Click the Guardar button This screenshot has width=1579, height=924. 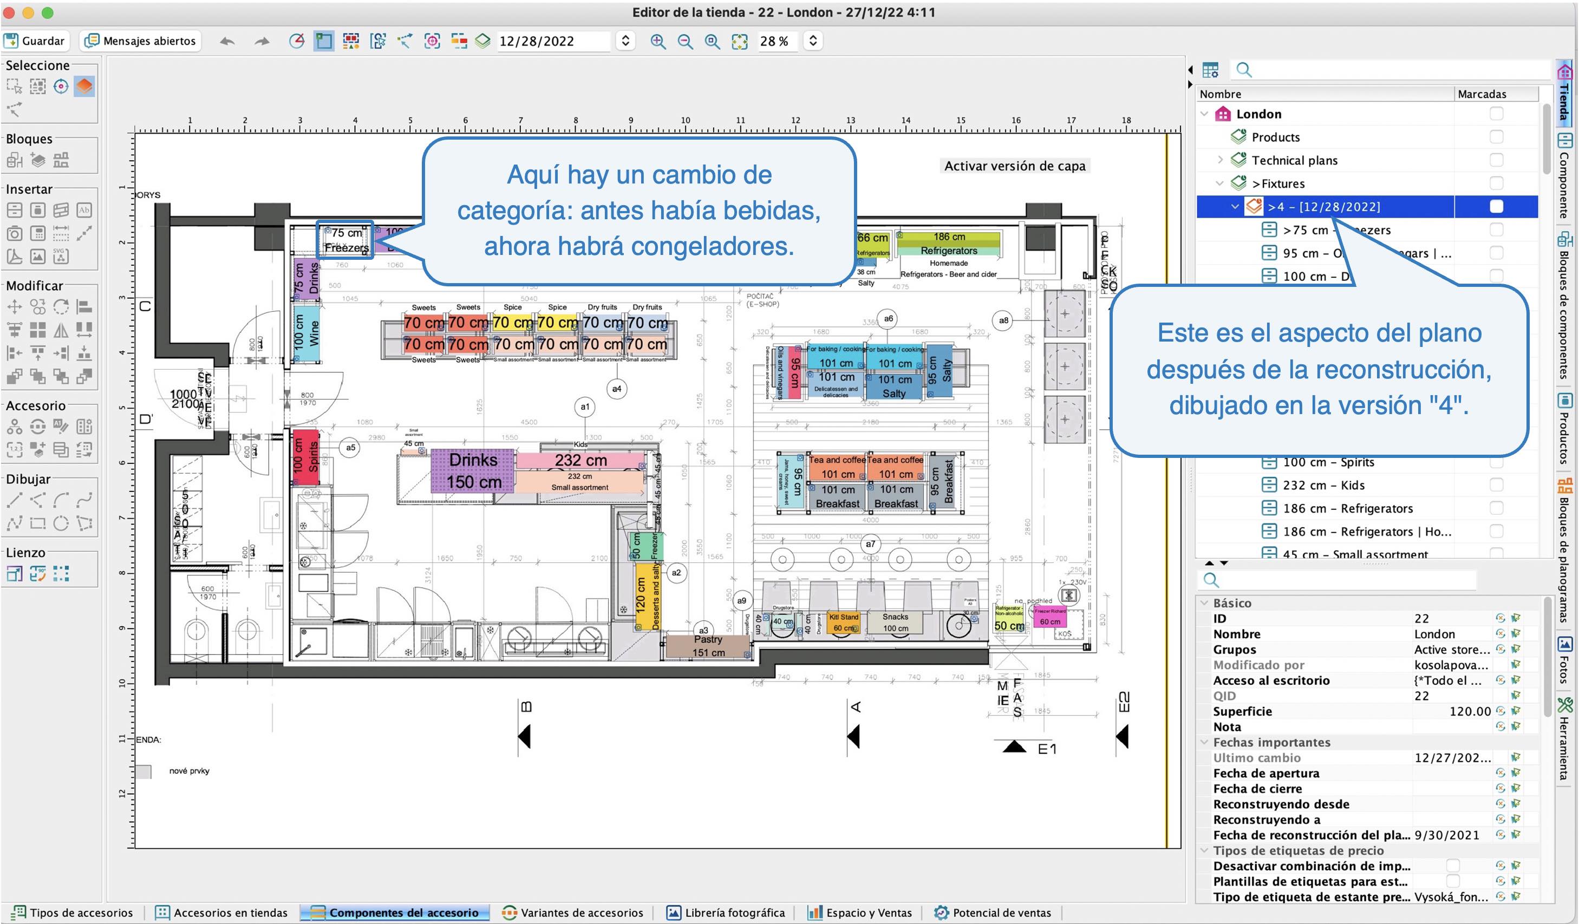[x=35, y=41]
